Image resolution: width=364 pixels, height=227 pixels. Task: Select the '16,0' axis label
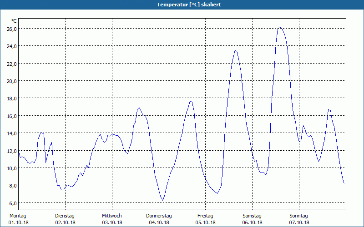pyautogui.click(x=12, y=116)
